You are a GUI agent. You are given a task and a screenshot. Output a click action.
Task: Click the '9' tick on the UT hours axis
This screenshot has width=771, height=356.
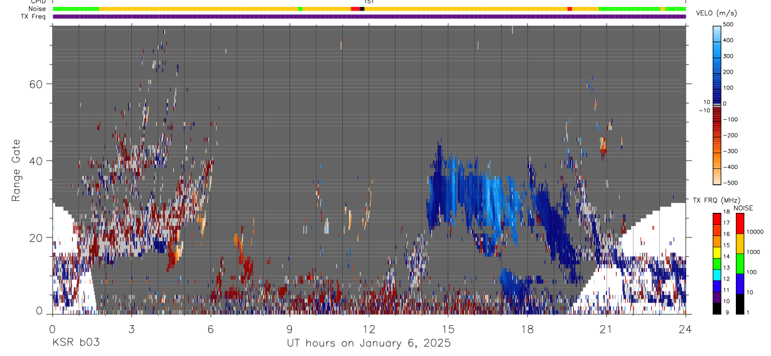289,328
